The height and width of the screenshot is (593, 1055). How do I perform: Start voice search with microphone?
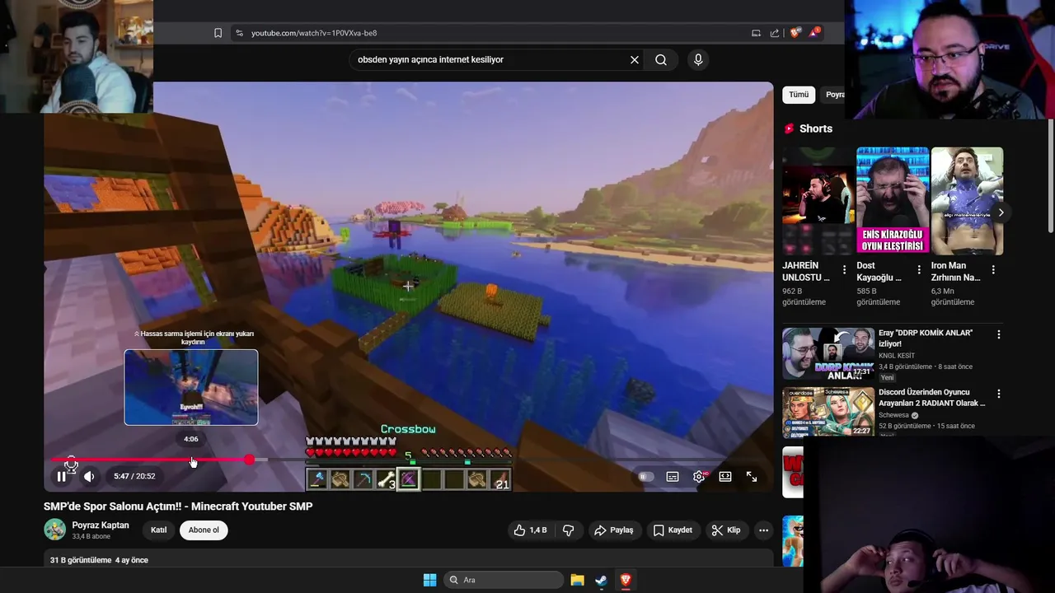pos(698,59)
